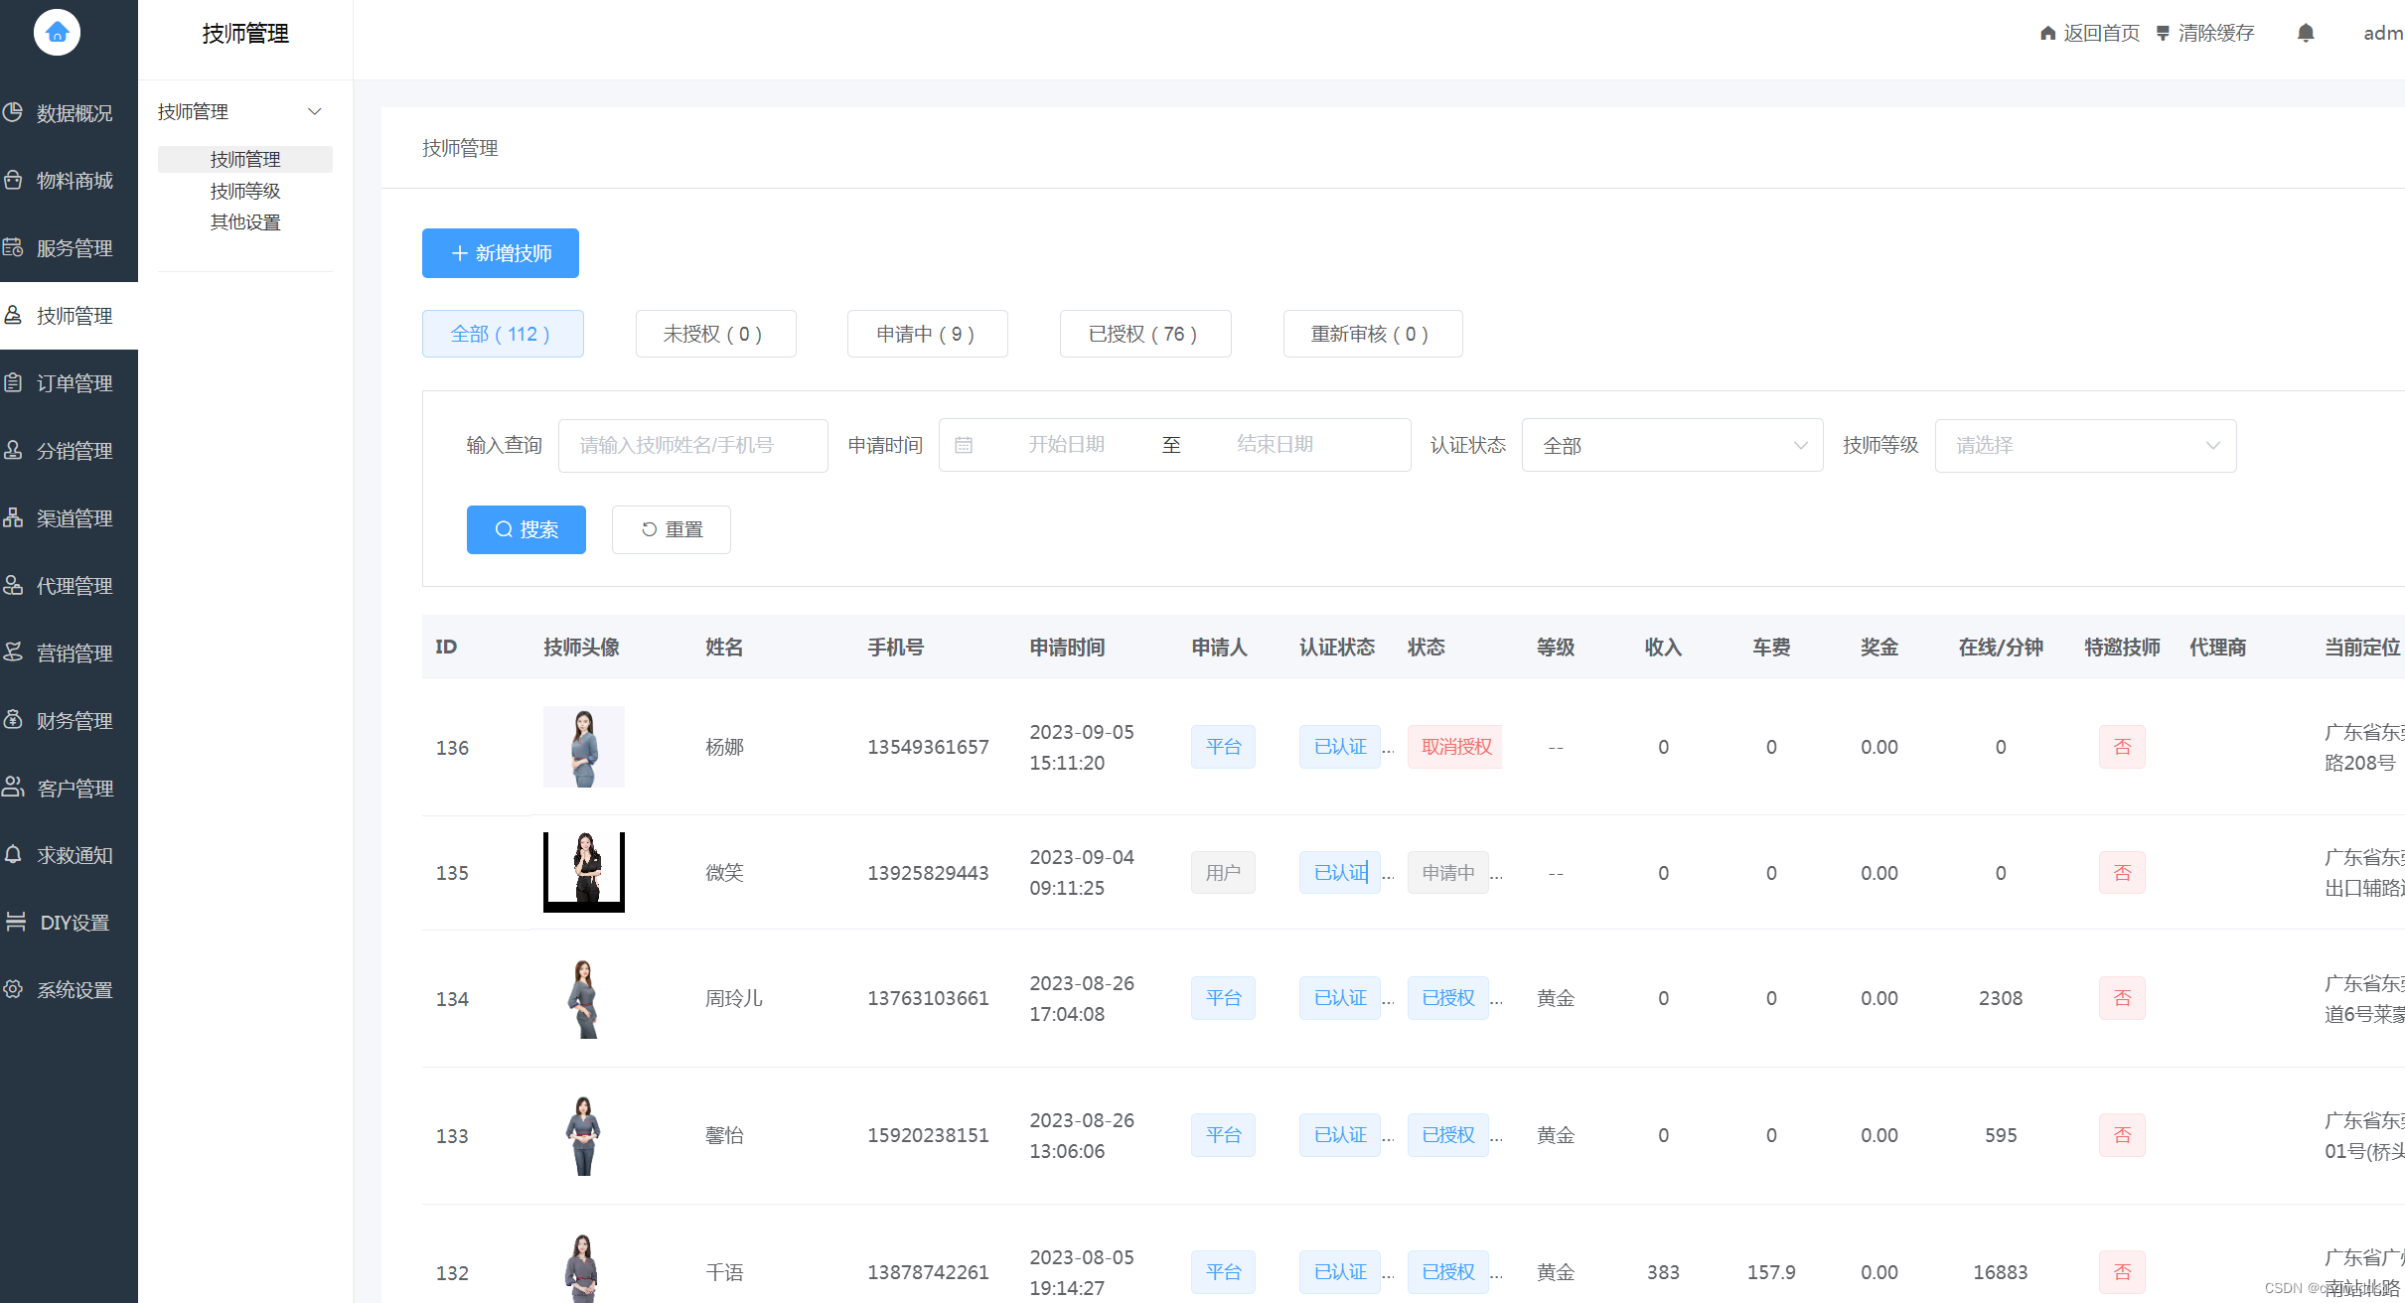2405x1303 pixels.
Task: Open 数据概况 sidebar item
Action: (69, 113)
